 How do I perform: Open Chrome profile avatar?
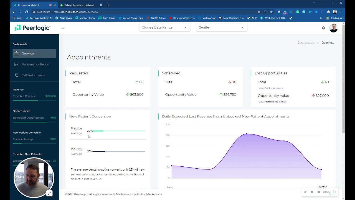coord(335,12)
